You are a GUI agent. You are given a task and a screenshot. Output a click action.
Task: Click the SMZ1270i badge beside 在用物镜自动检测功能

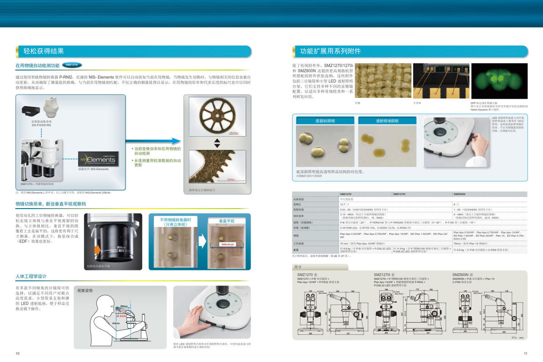pos(72,65)
